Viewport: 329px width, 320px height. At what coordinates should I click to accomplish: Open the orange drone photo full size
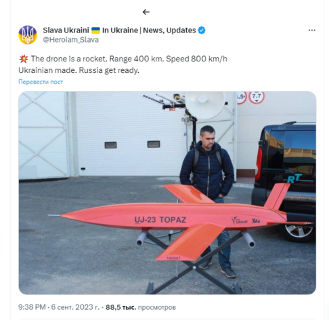[x=167, y=193]
